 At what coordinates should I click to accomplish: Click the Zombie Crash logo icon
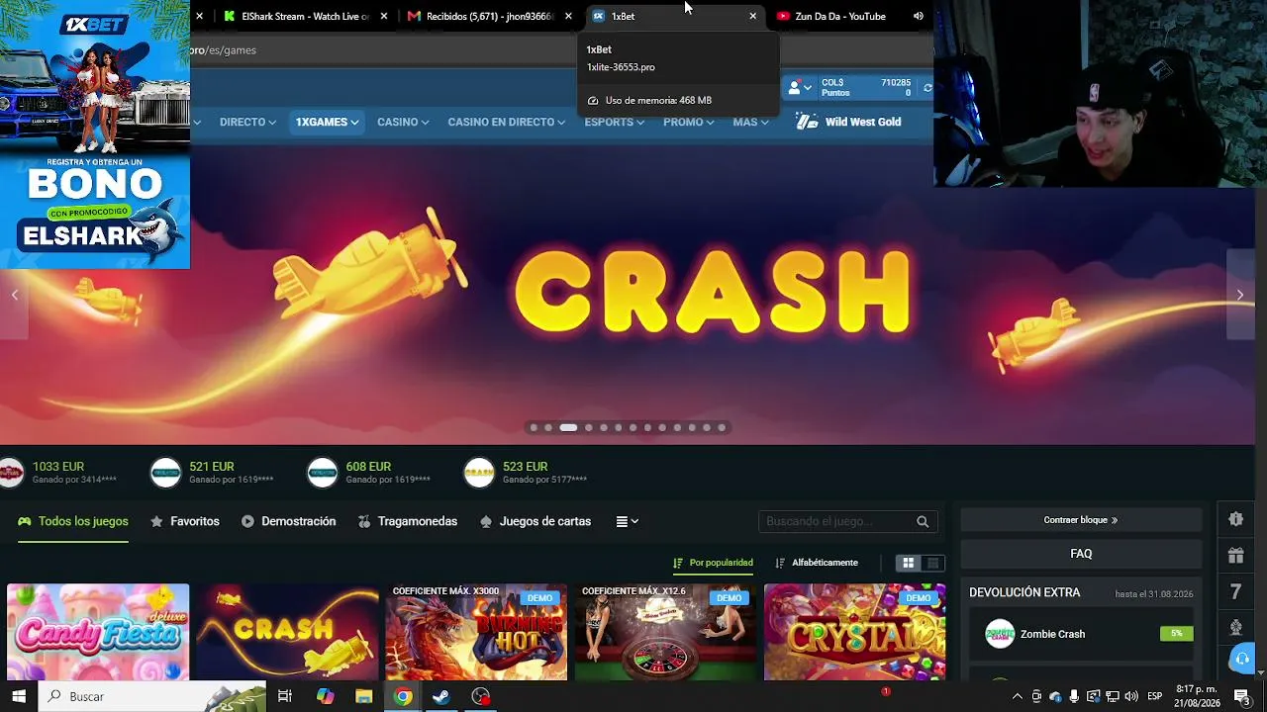tap(1000, 634)
